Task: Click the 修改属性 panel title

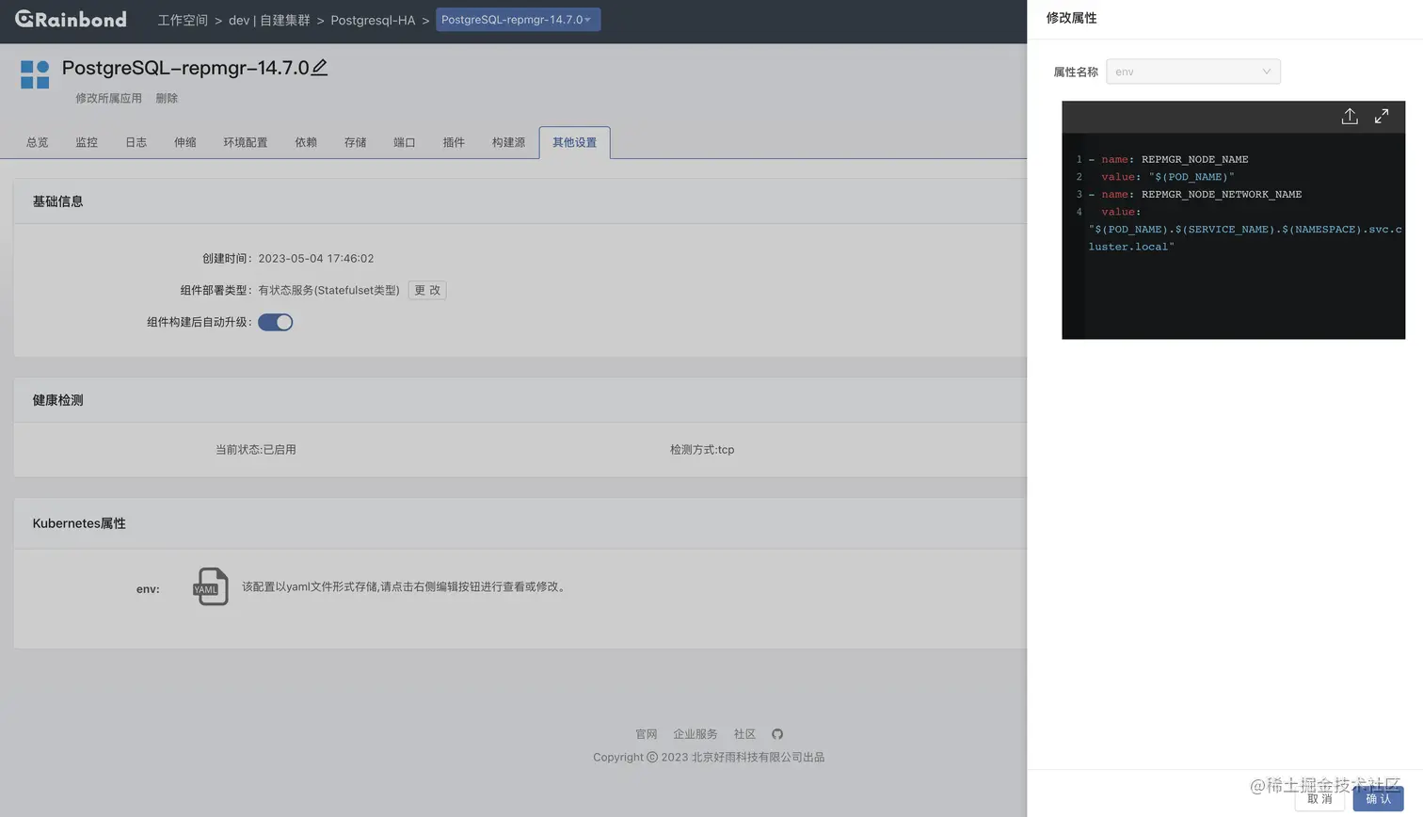Action: pyautogui.click(x=1071, y=18)
